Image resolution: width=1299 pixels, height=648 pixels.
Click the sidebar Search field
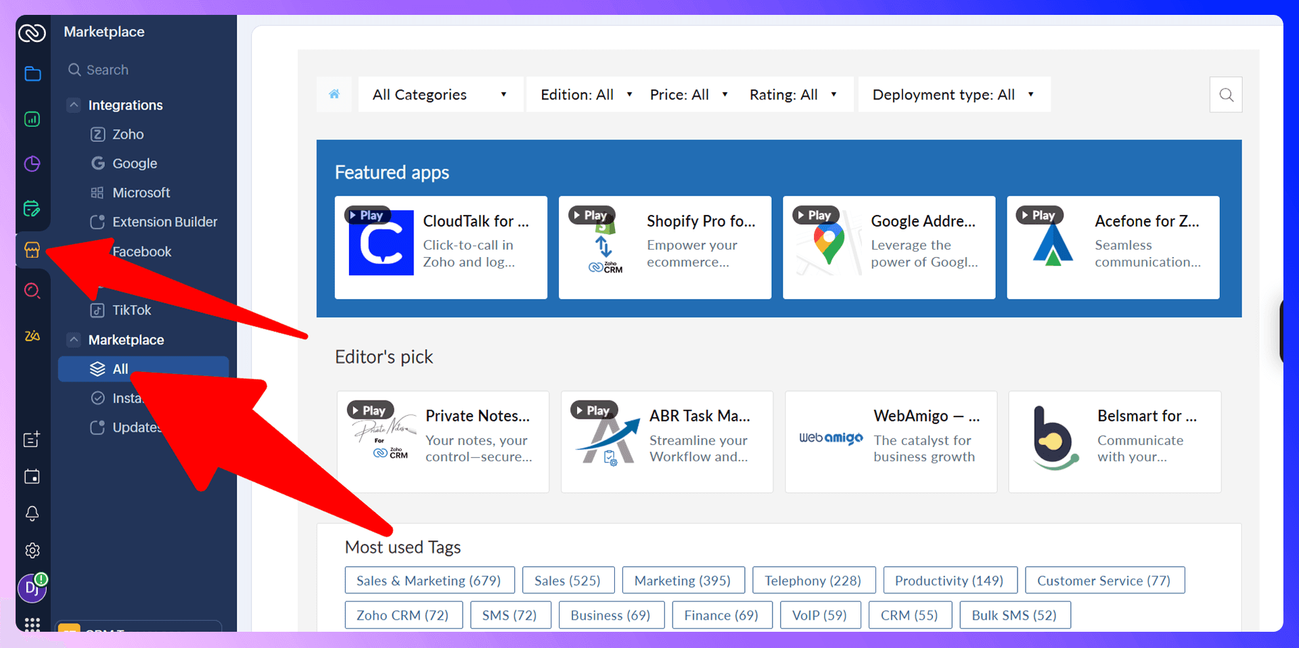tap(143, 70)
